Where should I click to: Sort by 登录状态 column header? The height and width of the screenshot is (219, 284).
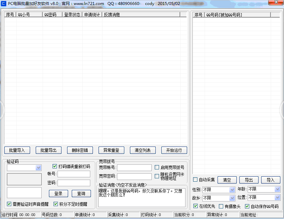pyautogui.click(x=72, y=15)
